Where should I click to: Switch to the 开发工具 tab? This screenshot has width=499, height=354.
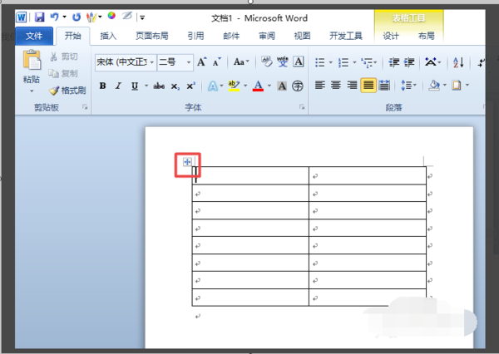click(346, 36)
